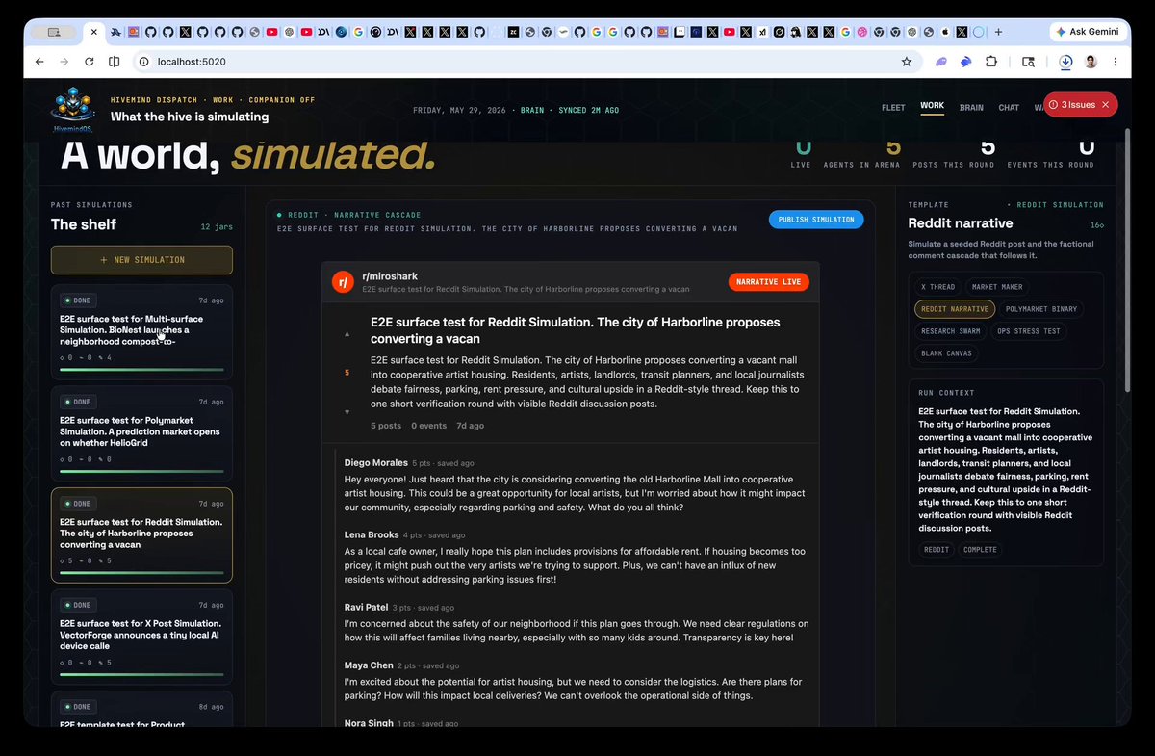Click the browser forward arrow
Image resolution: width=1155 pixels, height=756 pixels.
tap(64, 62)
